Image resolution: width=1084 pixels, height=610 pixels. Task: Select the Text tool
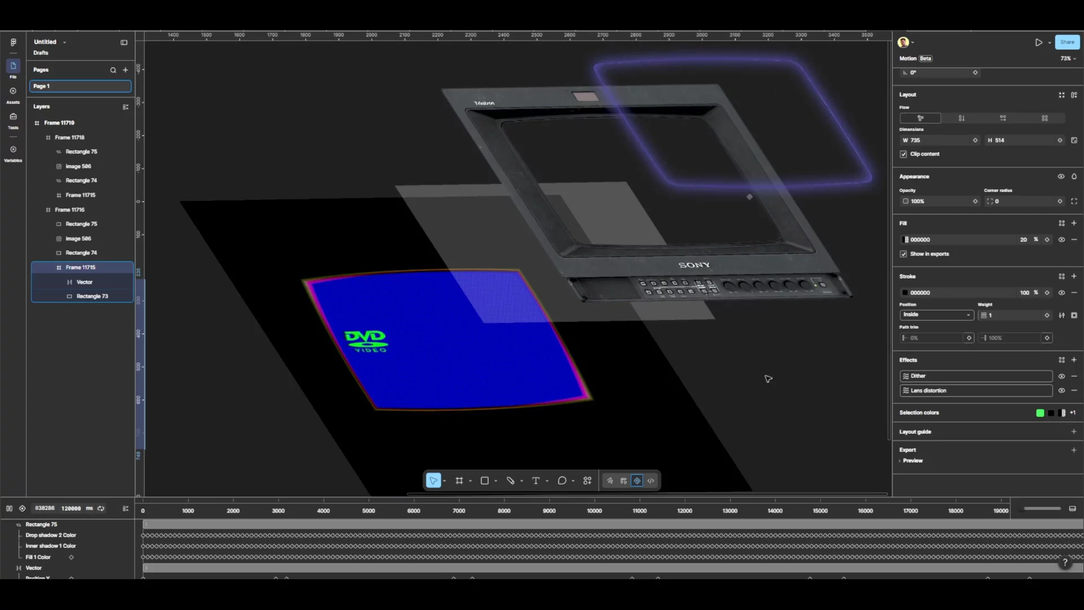[536, 481]
